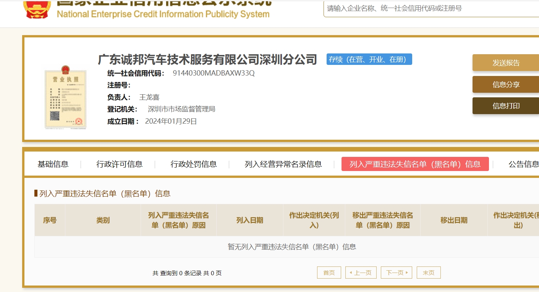Image resolution: width=539 pixels, height=292 pixels.
Task: Click the 移出日期 column header
Action: point(454,220)
